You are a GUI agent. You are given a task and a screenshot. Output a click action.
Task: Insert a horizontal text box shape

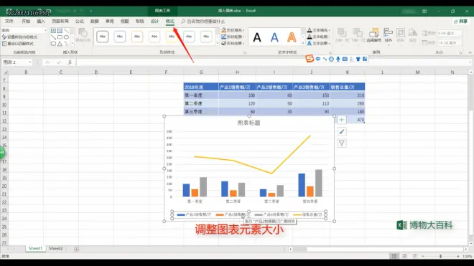(54, 31)
